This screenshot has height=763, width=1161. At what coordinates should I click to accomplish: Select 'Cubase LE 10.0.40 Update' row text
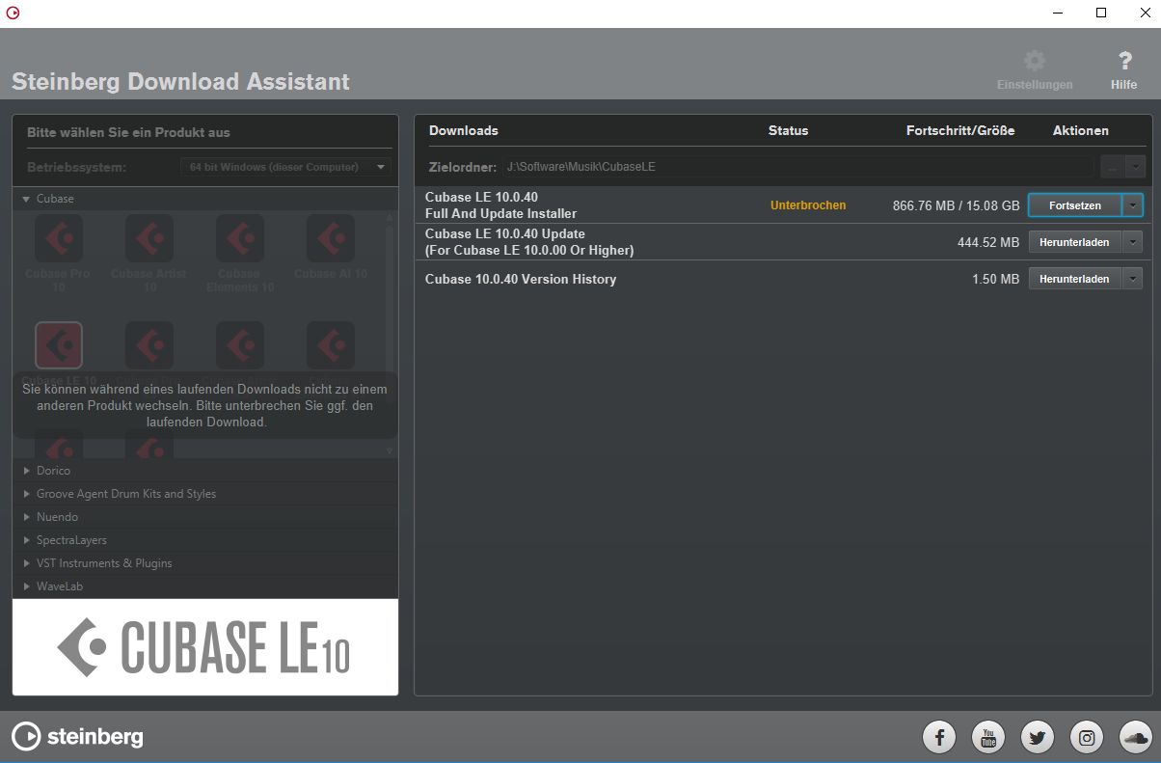coord(529,242)
